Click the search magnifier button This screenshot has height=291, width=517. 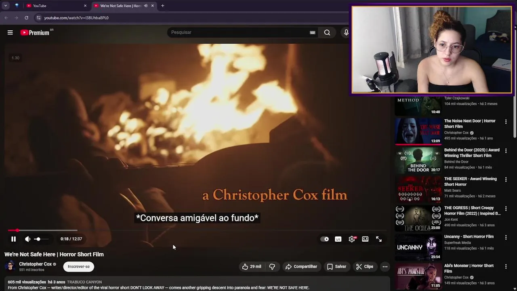(x=327, y=32)
